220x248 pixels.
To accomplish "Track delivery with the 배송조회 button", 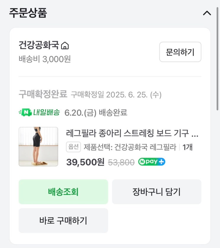I will 63,192.
